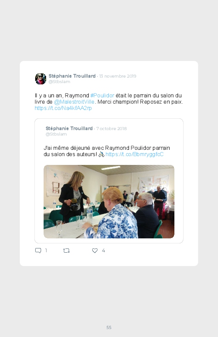Open Stéphanie Trouillard's profile avatar
218x337 pixels.
[x=41, y=78]
